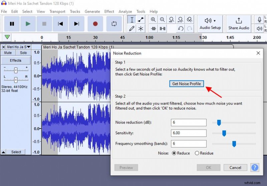Select the Residue radio button

(197, 153)
